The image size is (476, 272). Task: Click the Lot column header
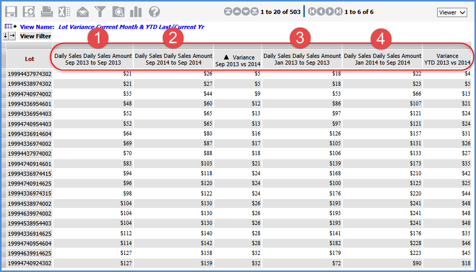30,59
